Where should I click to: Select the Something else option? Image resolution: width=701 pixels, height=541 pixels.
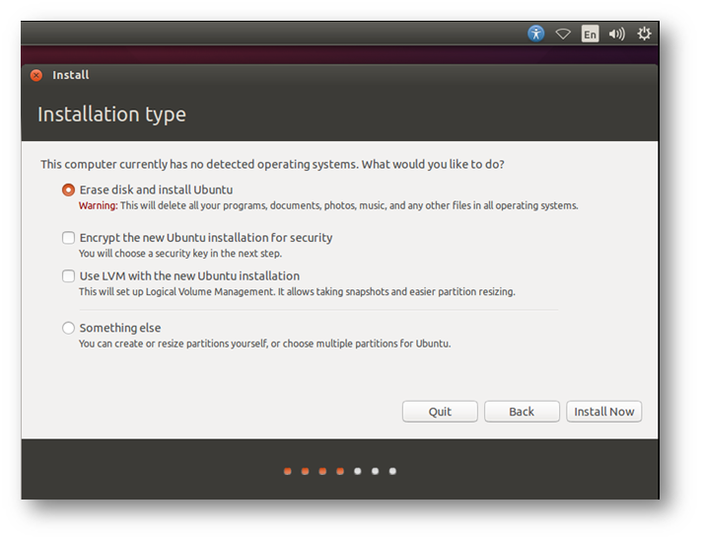pyautogui.click(x=68, y=328)
